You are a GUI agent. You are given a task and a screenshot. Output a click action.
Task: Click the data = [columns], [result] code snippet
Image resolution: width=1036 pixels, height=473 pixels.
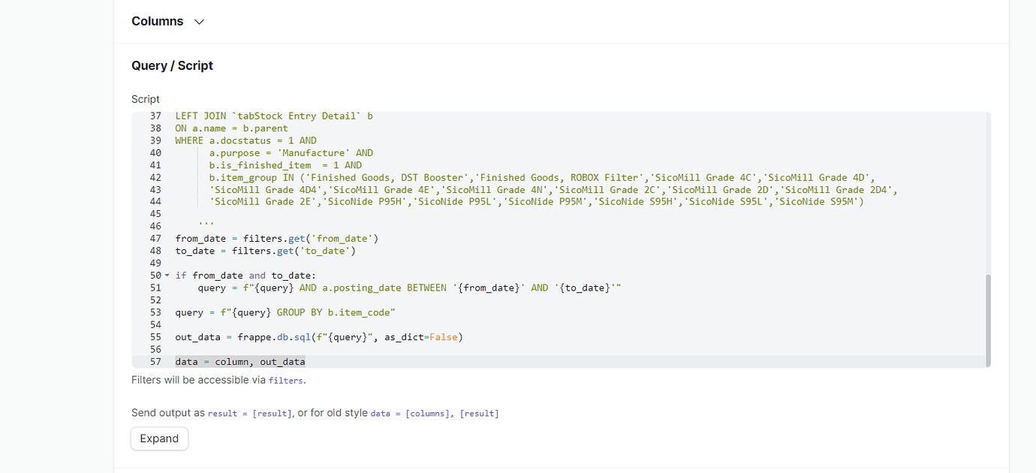[434, 412]
